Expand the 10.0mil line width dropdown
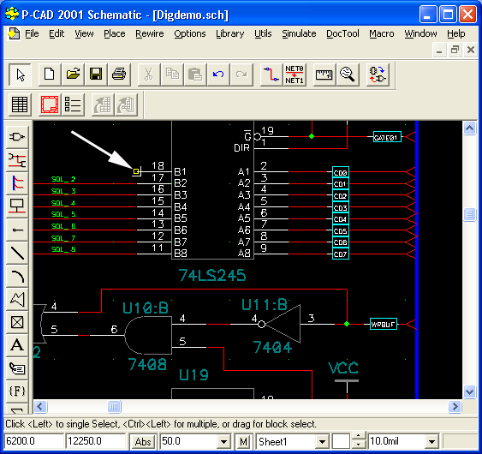The height and width of the screenshot is (454, 482). click(x=431, y=442)
